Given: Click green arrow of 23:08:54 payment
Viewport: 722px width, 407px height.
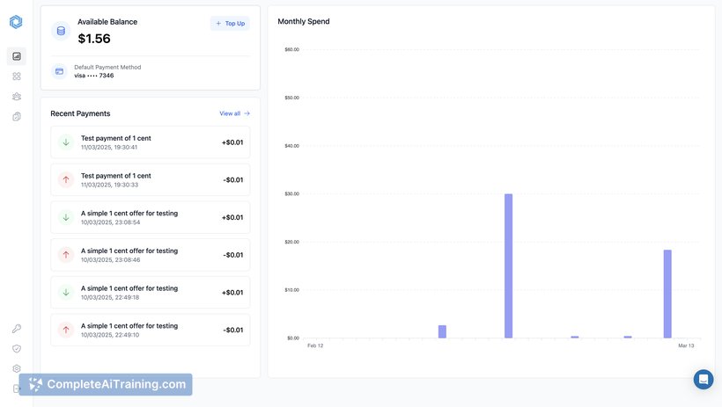Looking at the screenshot, I should [x=66, y=217].
